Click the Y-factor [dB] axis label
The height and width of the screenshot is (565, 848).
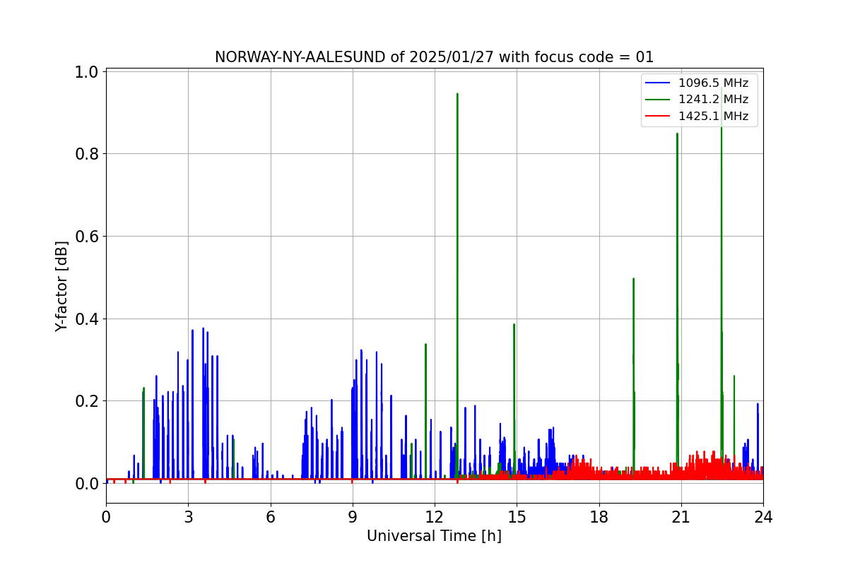coord(62,286)
